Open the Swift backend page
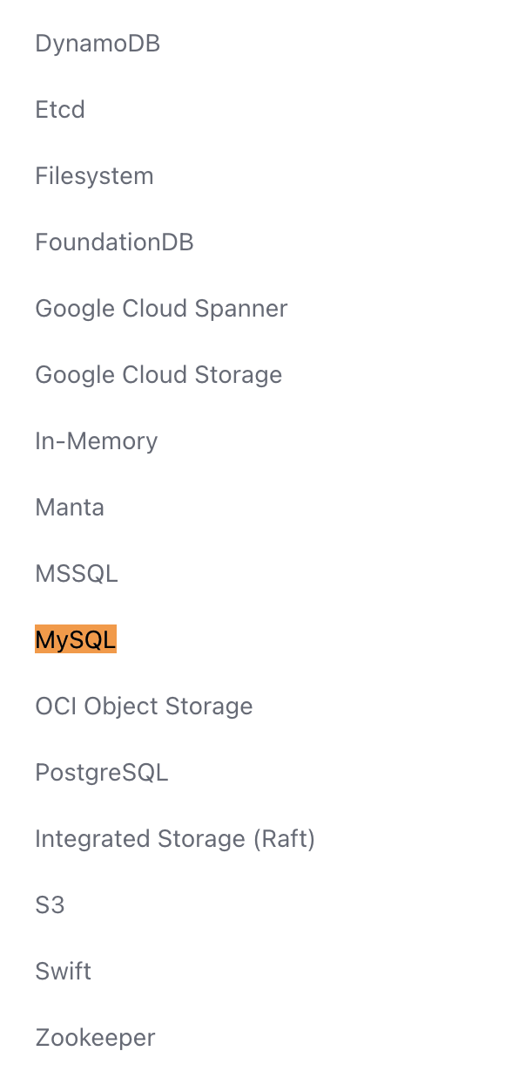 64,972
